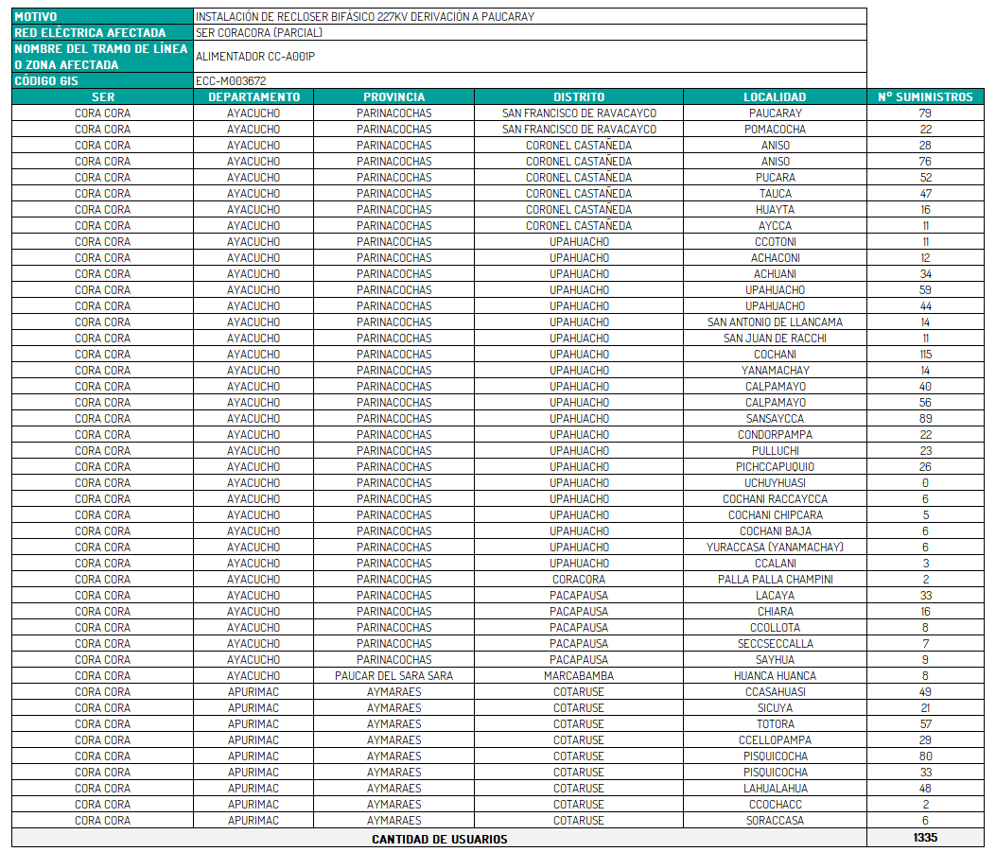Click the YURACCASA (YANAMACHAY) locality cell
Screen dimensions: 996x852
click(775, 548)
